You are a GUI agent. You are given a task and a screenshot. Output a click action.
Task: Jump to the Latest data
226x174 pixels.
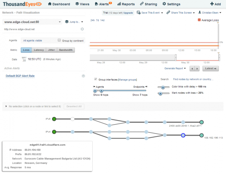pyautogui.click(x=211, y=69)
